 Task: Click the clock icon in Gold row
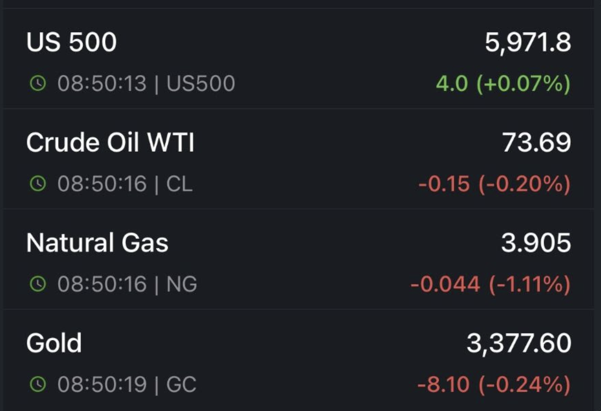(38, 385)
